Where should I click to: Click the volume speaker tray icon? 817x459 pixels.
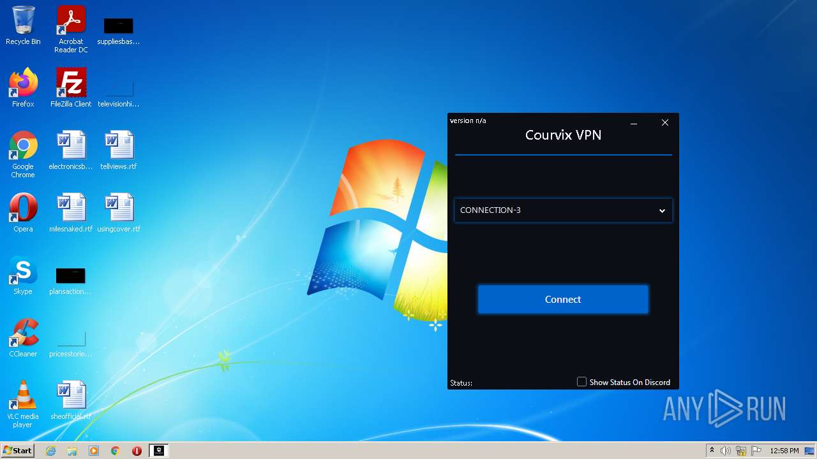[726, 451]
